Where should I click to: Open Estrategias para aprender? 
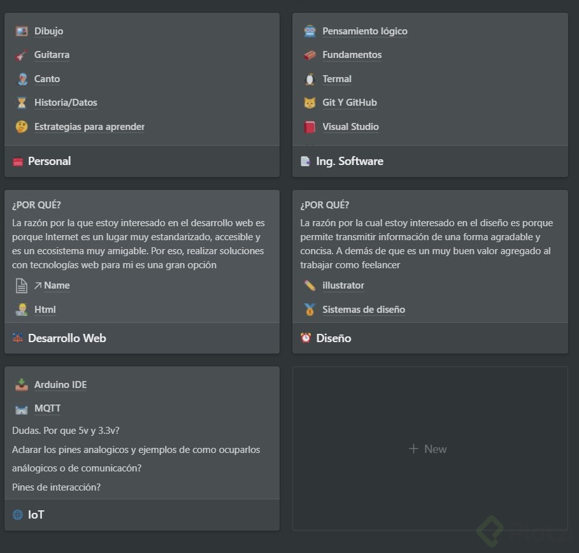click(x=89, y=127)
